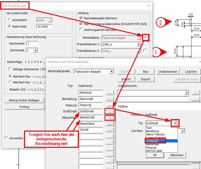Screen dimensions: 201x169
Task: Open field type button for Merkmal row
Action: 110,93
